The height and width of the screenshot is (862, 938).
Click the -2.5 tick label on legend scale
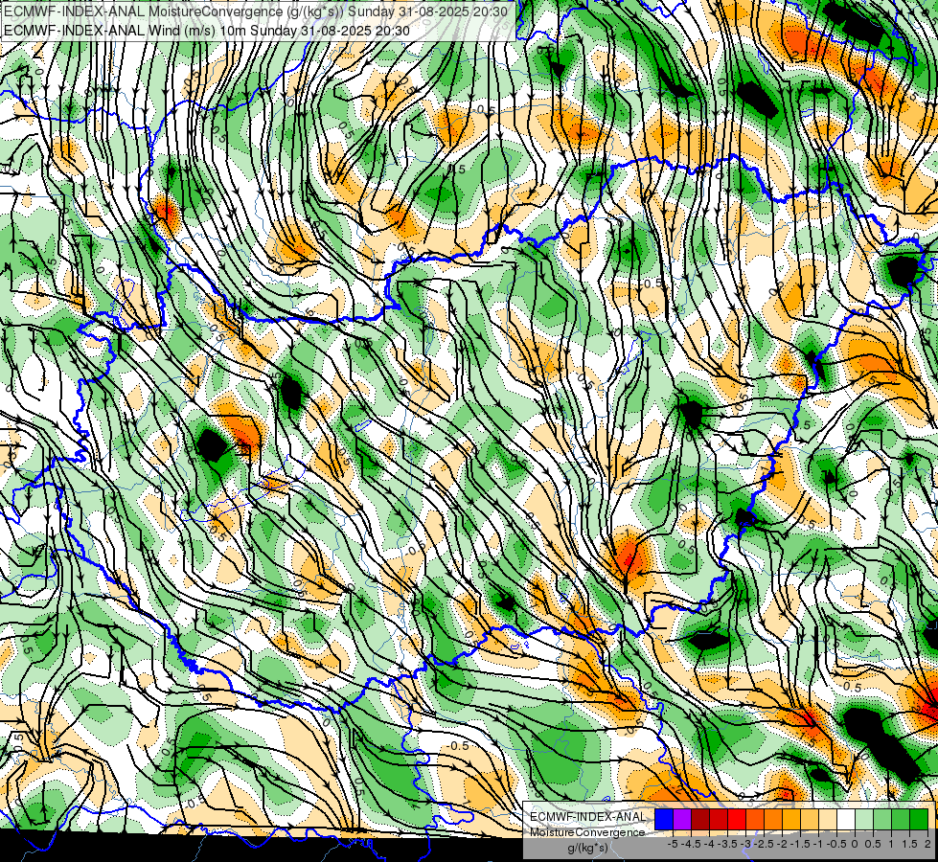(764, 844)
